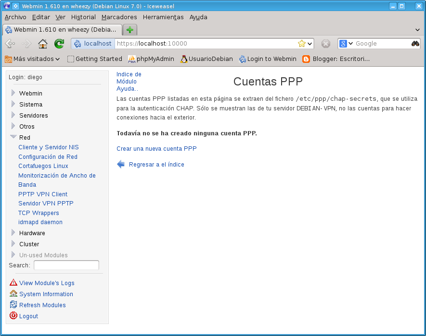Expand the Sistema category
This screenshot has width=426, height=336.
click(13, 104)
